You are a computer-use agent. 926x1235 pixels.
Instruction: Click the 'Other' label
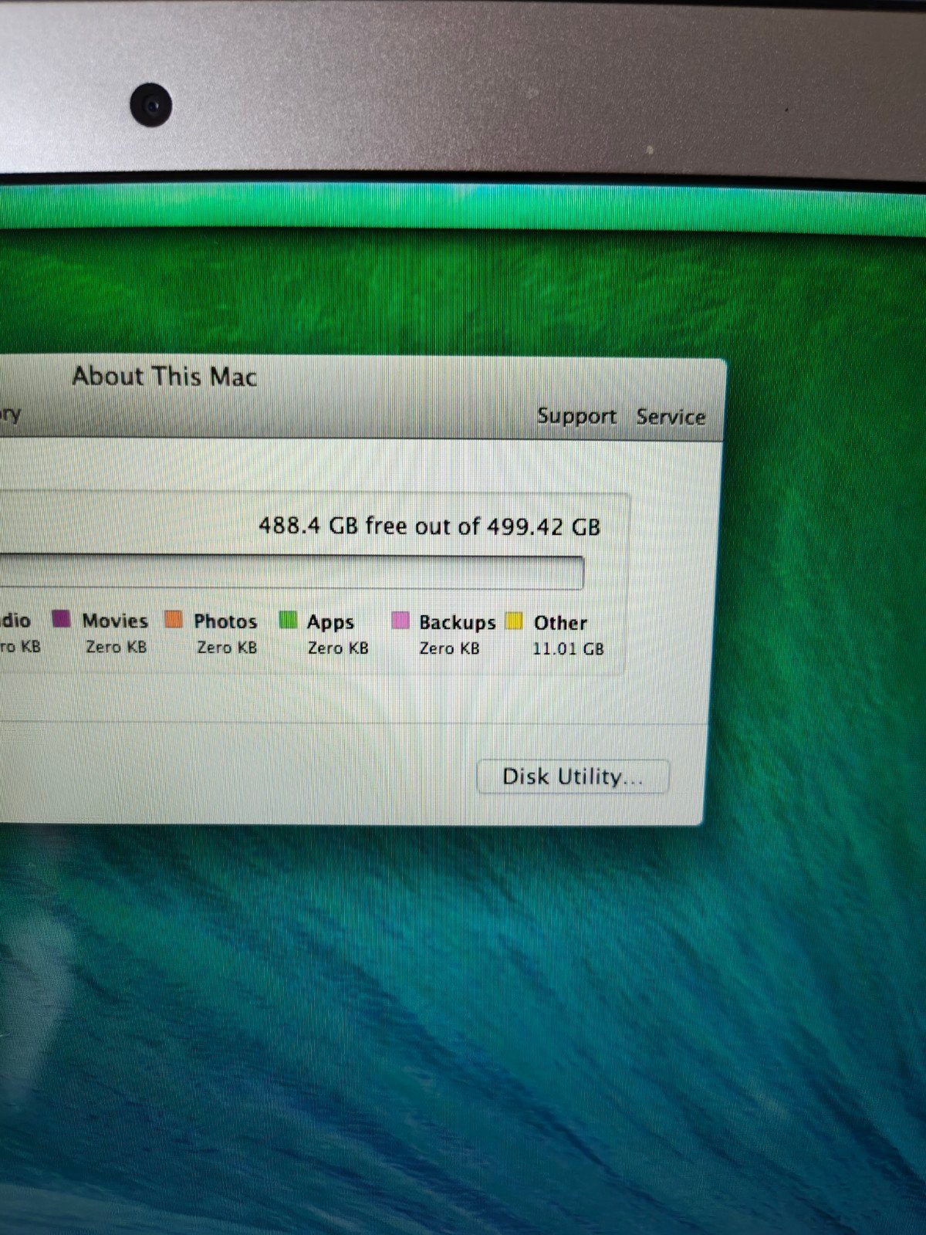coord(560,623)
